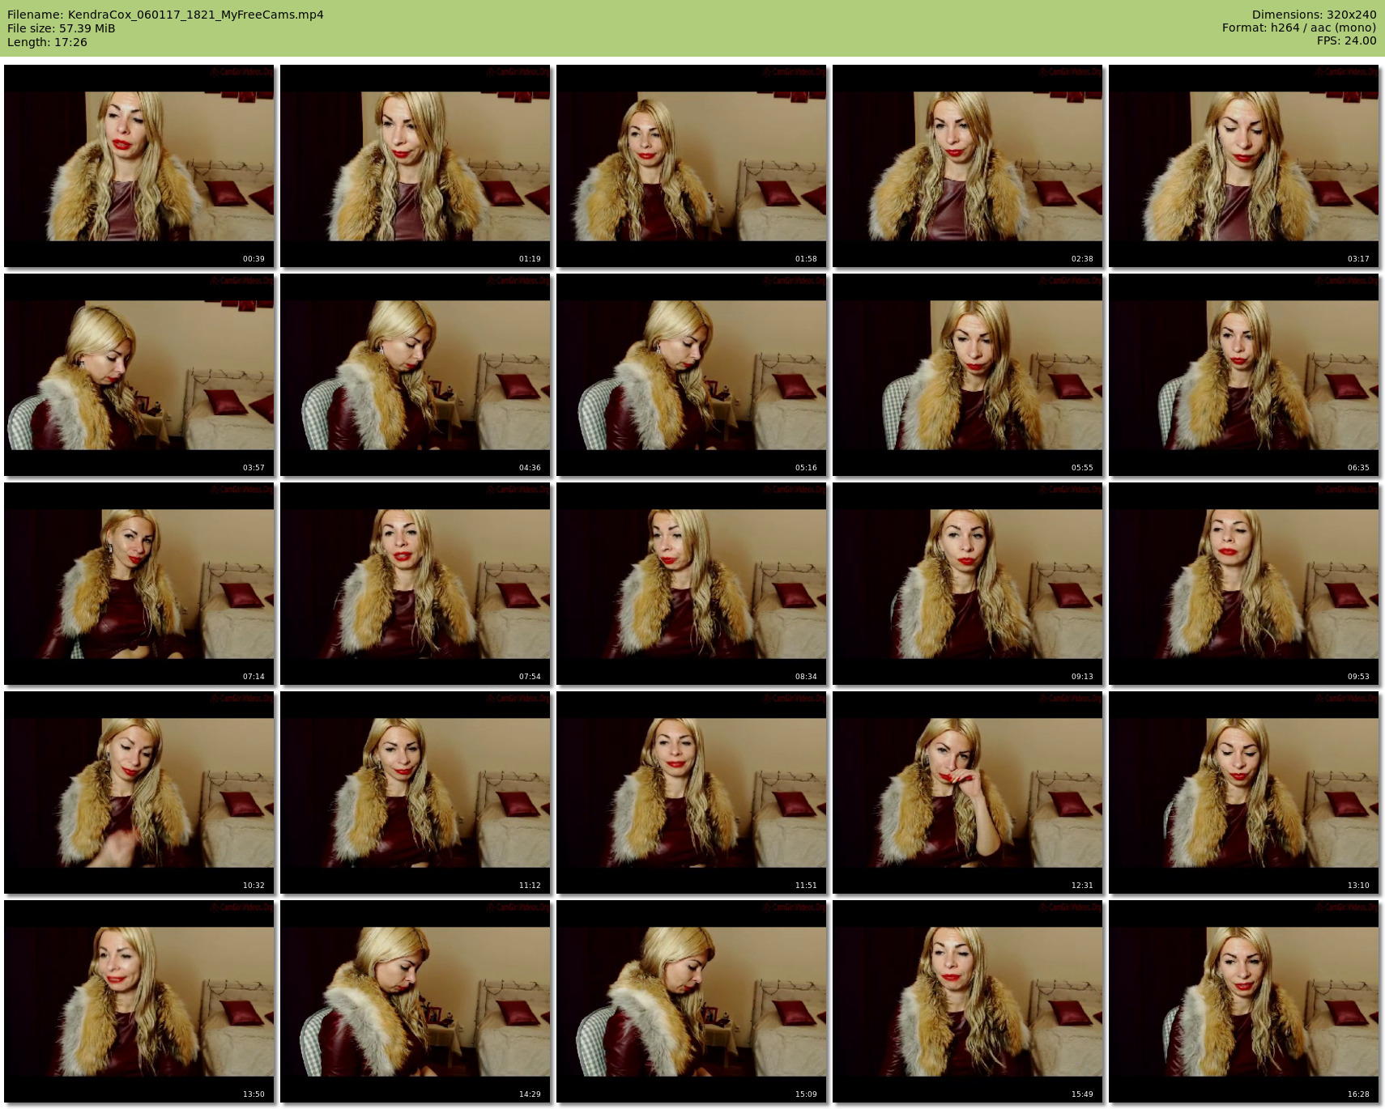Select the 09:53 preview frame

(x=1244, y=584)
